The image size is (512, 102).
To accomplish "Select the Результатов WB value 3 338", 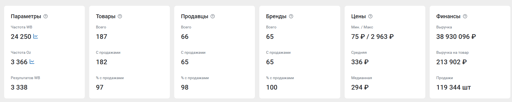I will (19, 87).
